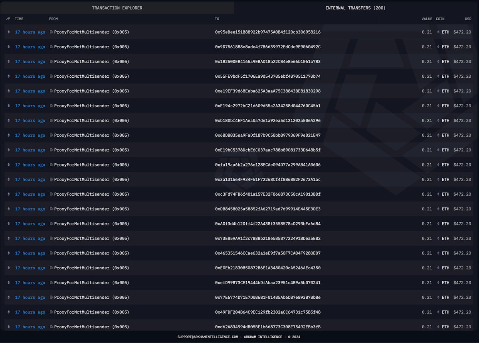The width and height of the screenshot is (479, 343).
Task: Click the $472.20 USD value in the 0xefD9987 row
Action: [462, 283]
